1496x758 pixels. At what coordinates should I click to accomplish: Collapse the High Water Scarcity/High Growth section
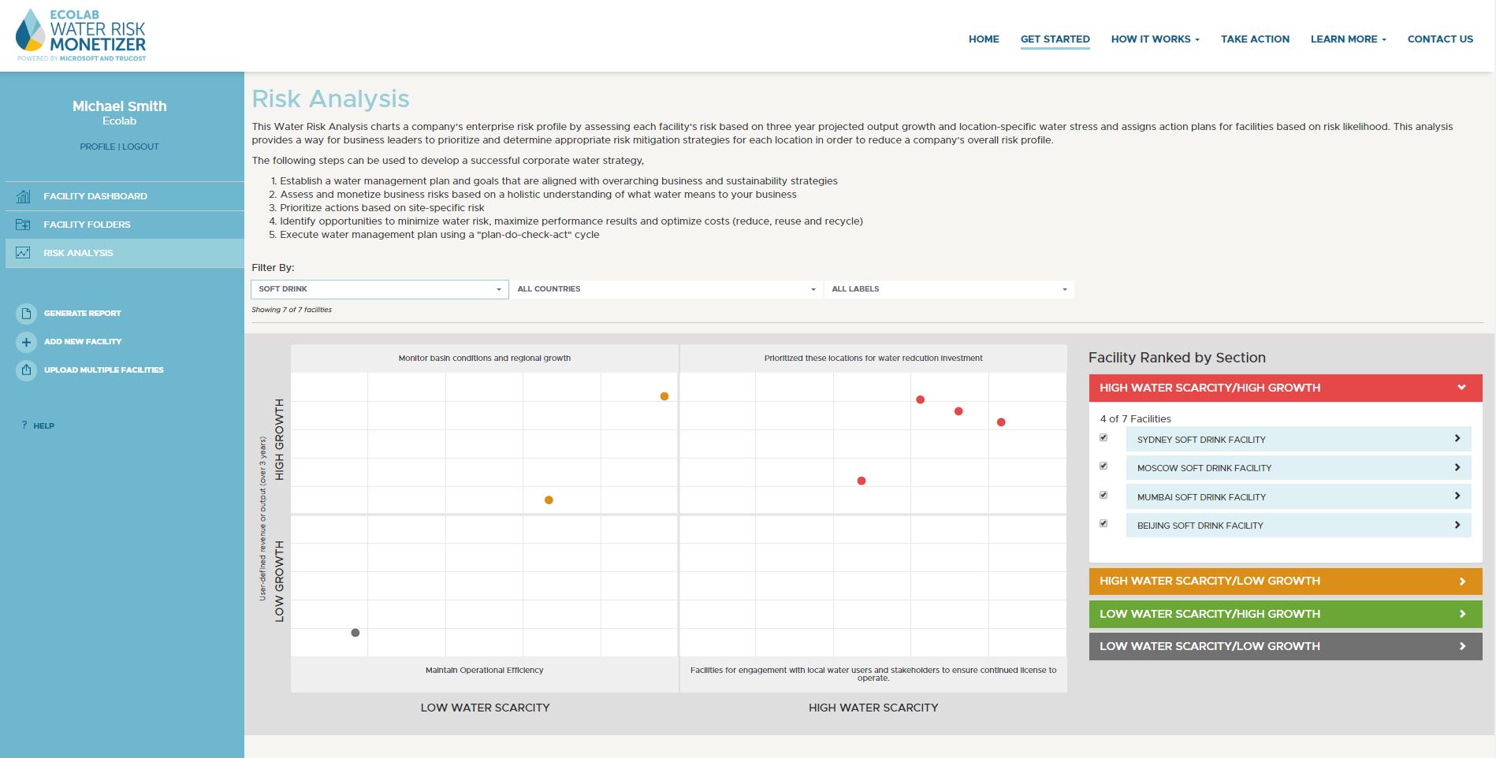point(1286,388)
